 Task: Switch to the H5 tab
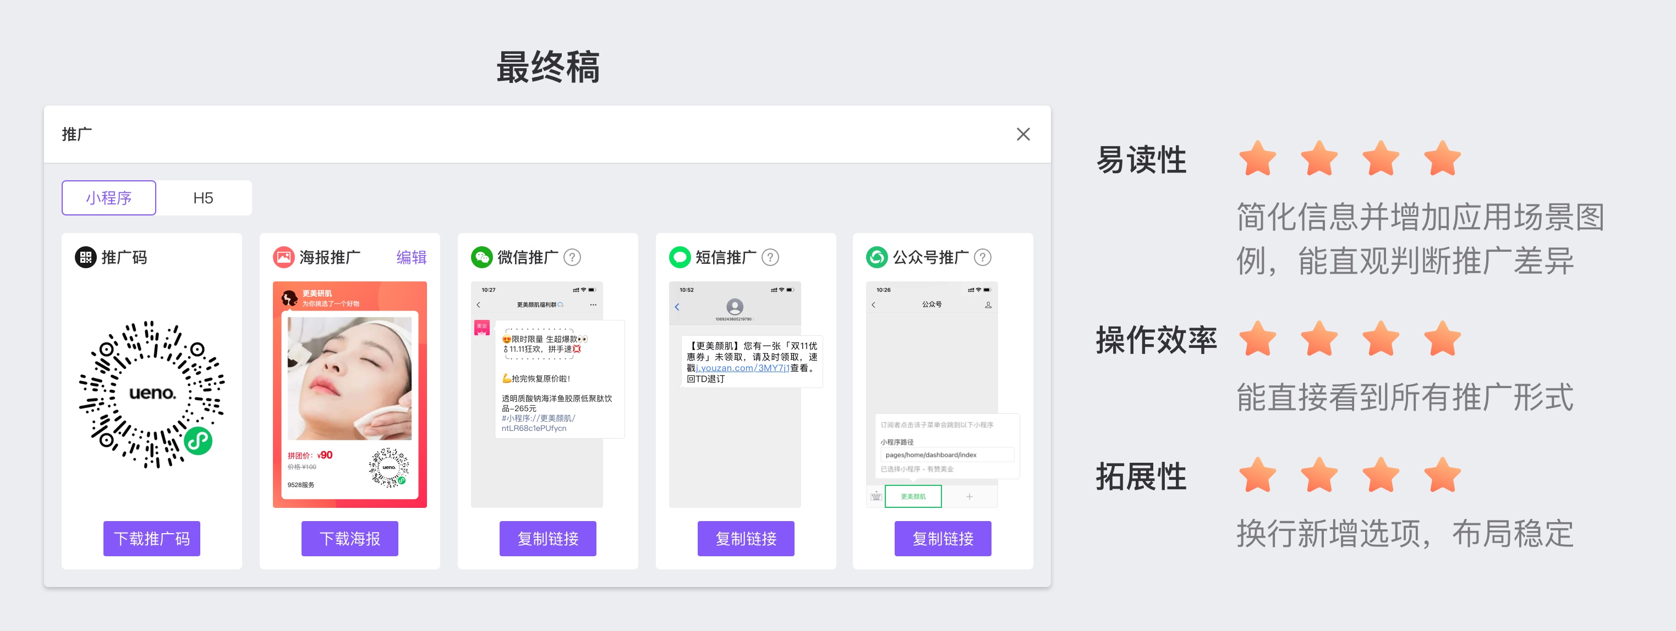[x=203, y=197]
